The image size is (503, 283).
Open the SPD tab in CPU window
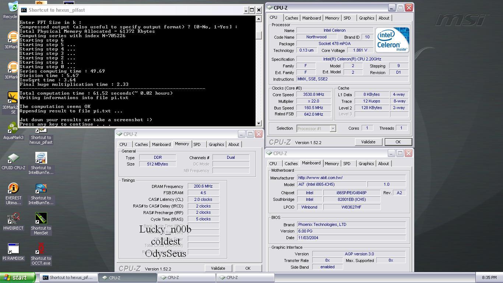347,18
